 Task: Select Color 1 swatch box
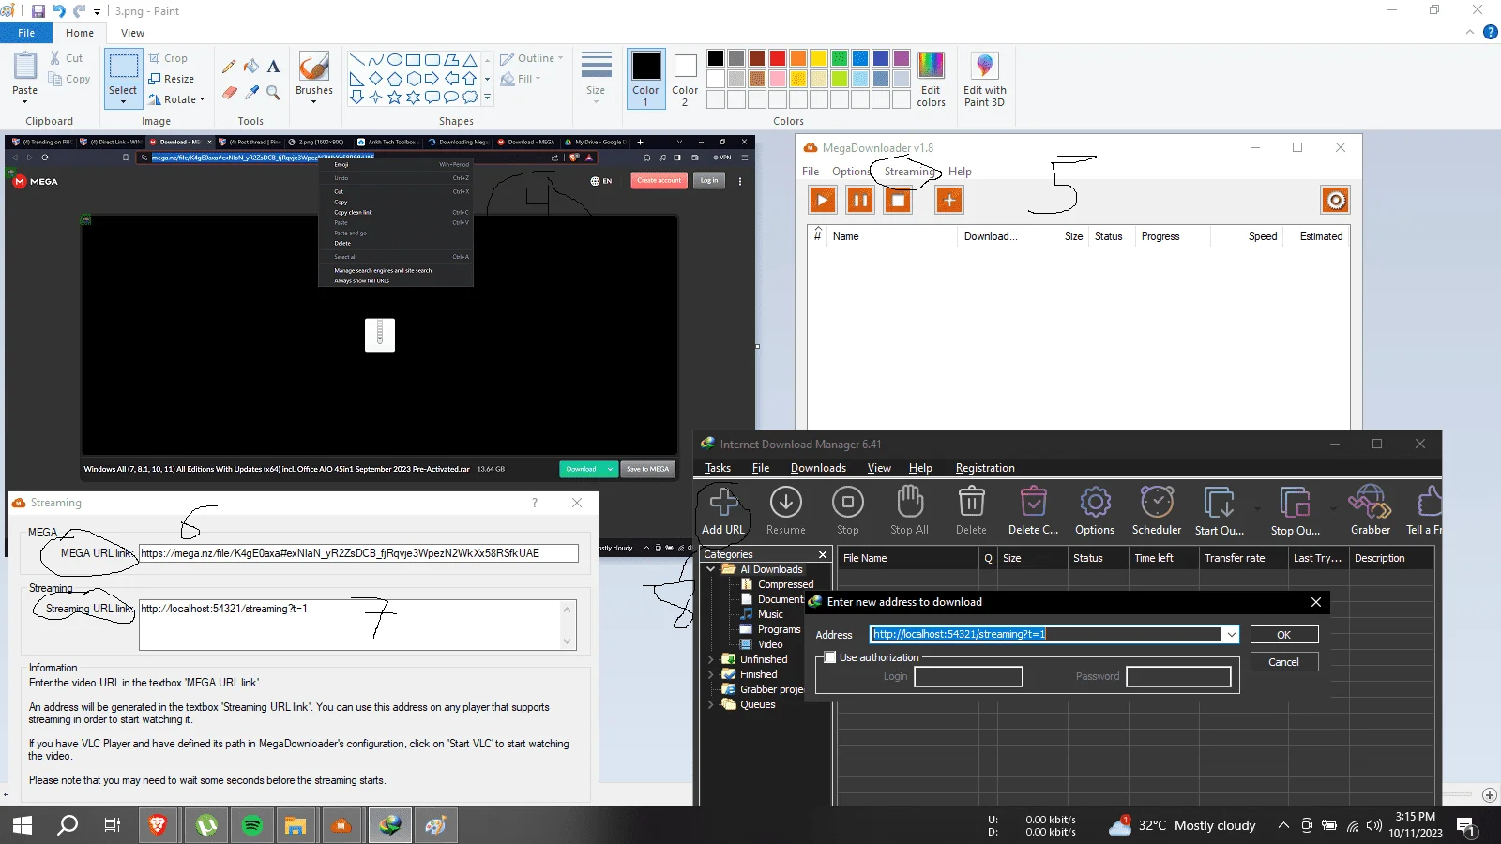click(x=645, y=79)
